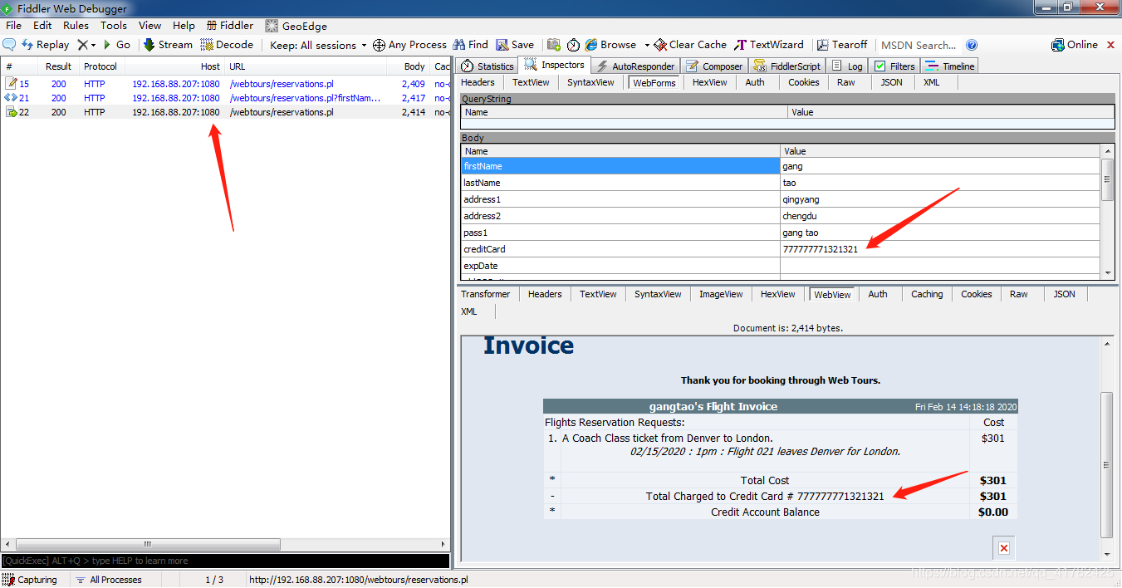Click the address2 value chengdu
The width and height of the screenshot is (1122, 588).
pyautogui.click(x=800, y=216)
